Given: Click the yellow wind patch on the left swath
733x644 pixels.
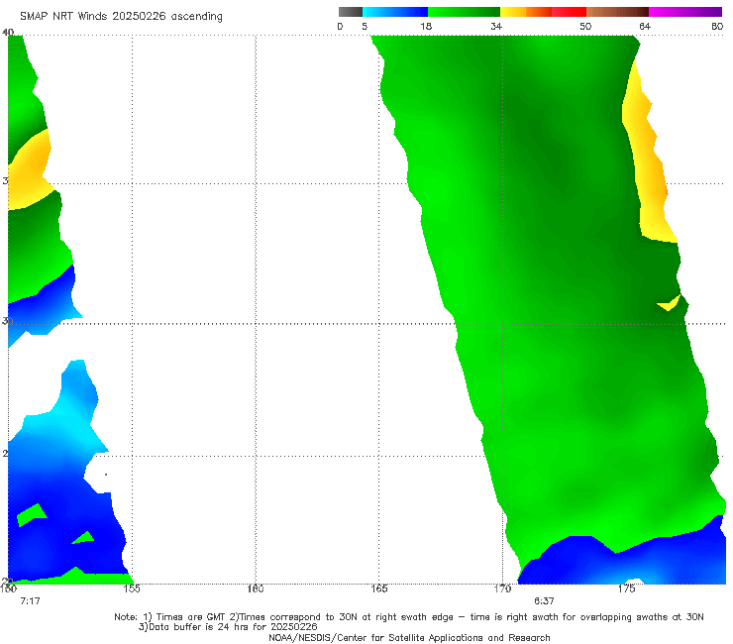Looking at the screenshot, I should coord(29,173).
